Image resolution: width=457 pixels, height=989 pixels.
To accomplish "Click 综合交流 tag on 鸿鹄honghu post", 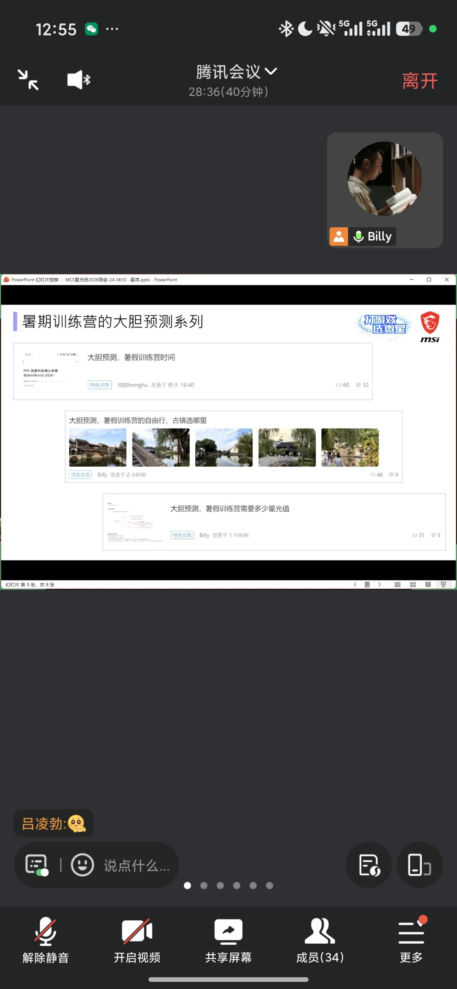I will (x=99, y=385).
